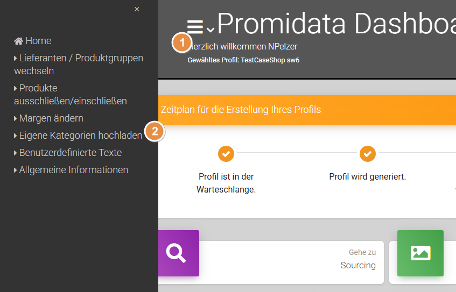456x292 pixels.
Task: Click the green image icon tile
Action: click(420, 253)
